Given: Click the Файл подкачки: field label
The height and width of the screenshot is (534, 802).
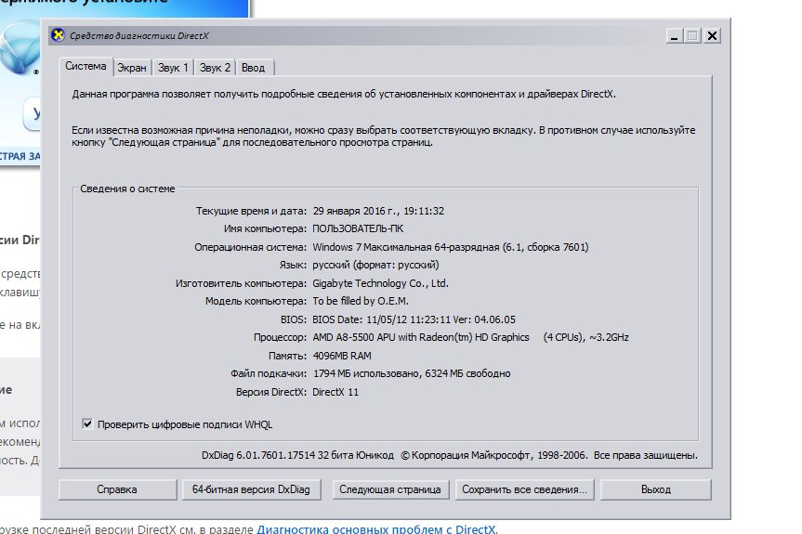Looking at the screenshot, I should coord(269,373).
